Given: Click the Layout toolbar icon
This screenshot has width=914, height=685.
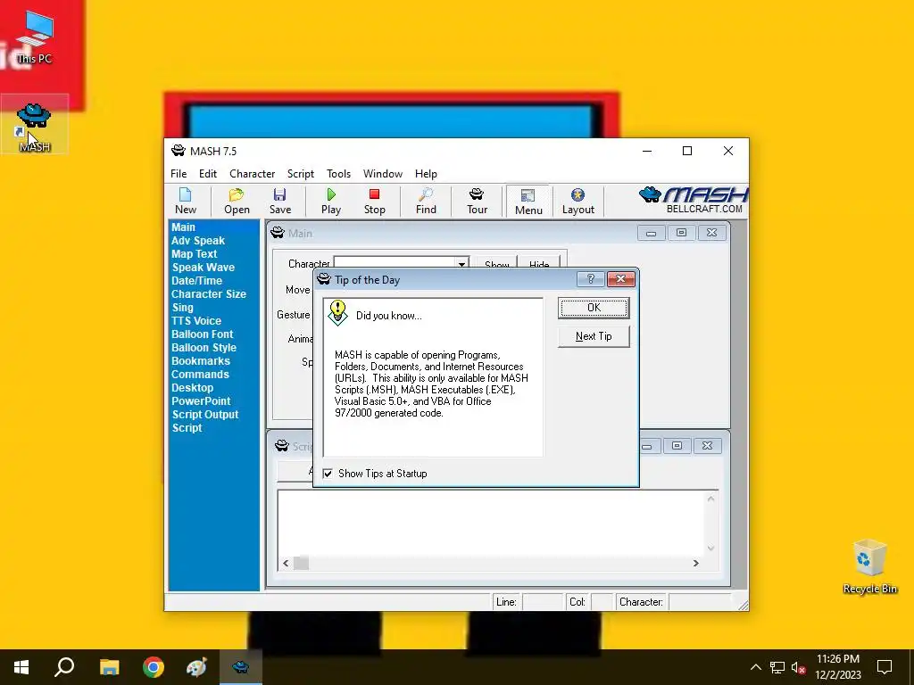Looking at the screenshot, I should (578, 202).
